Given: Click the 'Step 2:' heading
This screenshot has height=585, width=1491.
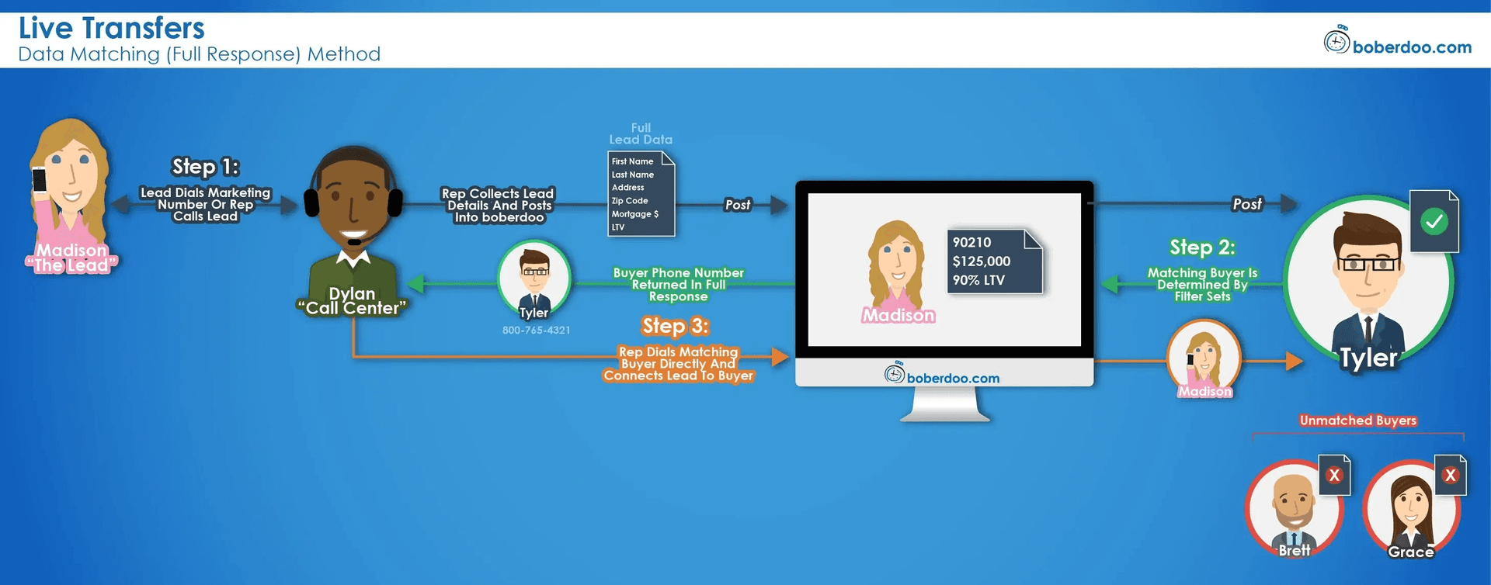Looking at the screenshot, I should 1202,247.
